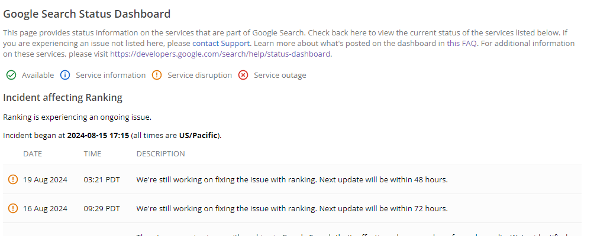The height and width of the screenshot is (236, 597).
Task: Click the orange Service disruption legend icon
Action: click(157, 76)
